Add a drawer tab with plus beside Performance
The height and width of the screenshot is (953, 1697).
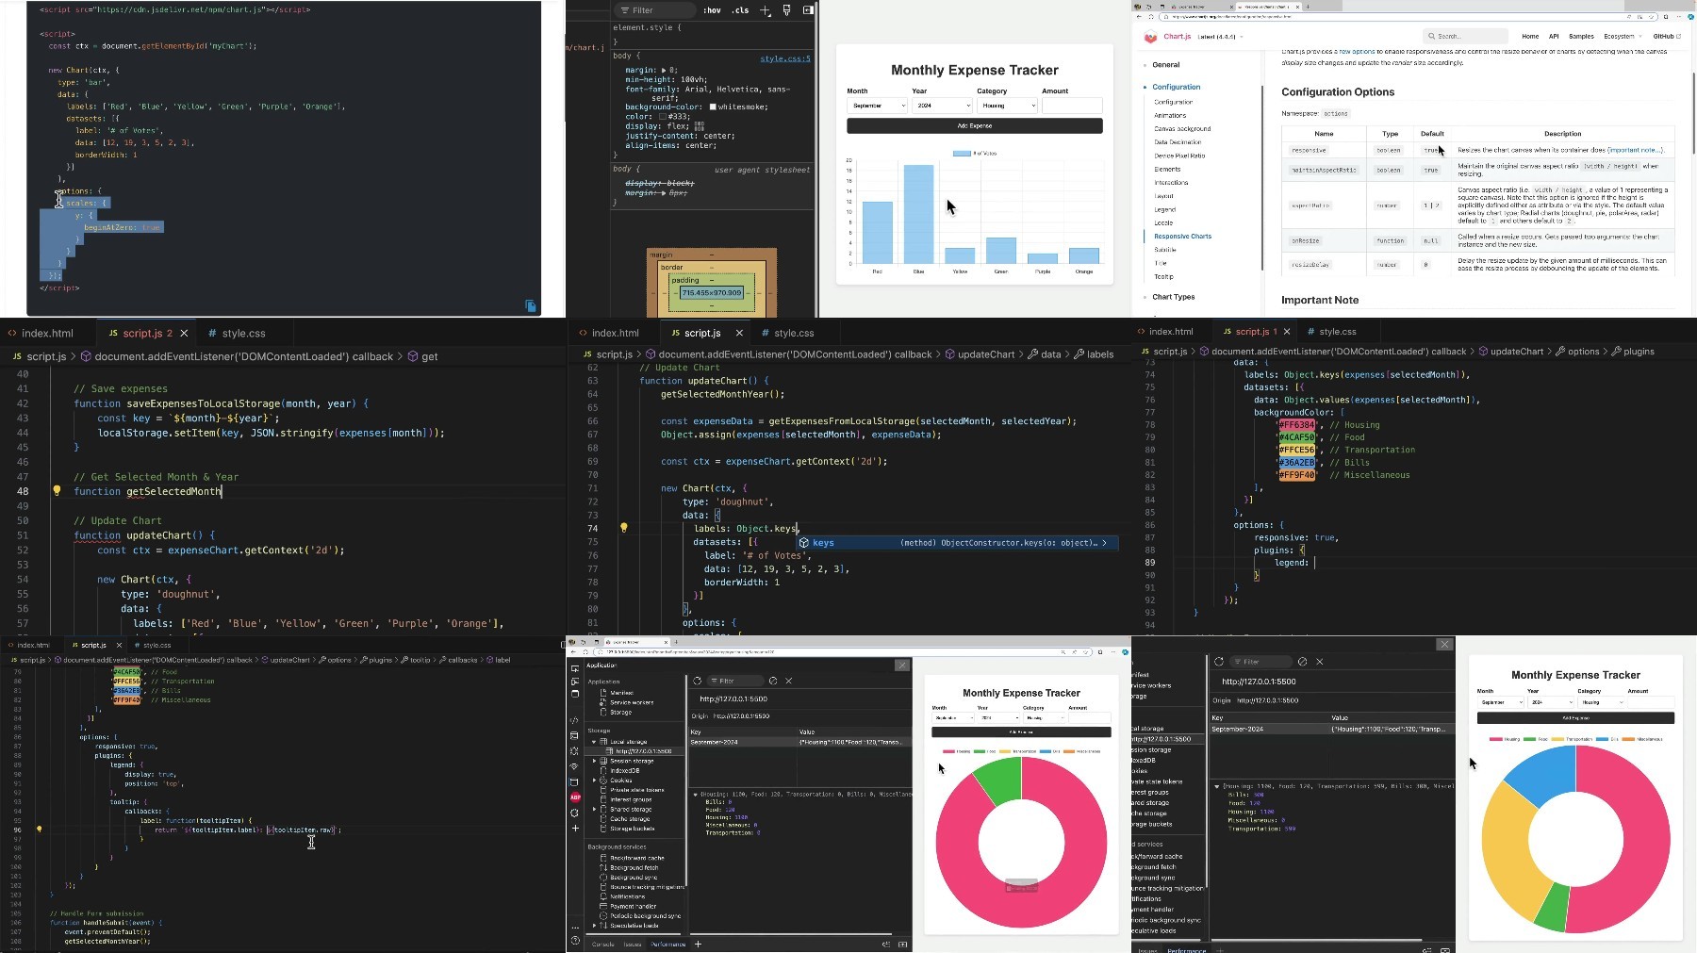698,944
